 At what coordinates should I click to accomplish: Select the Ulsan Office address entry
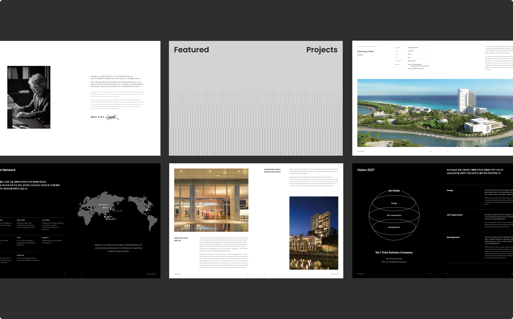53,225
